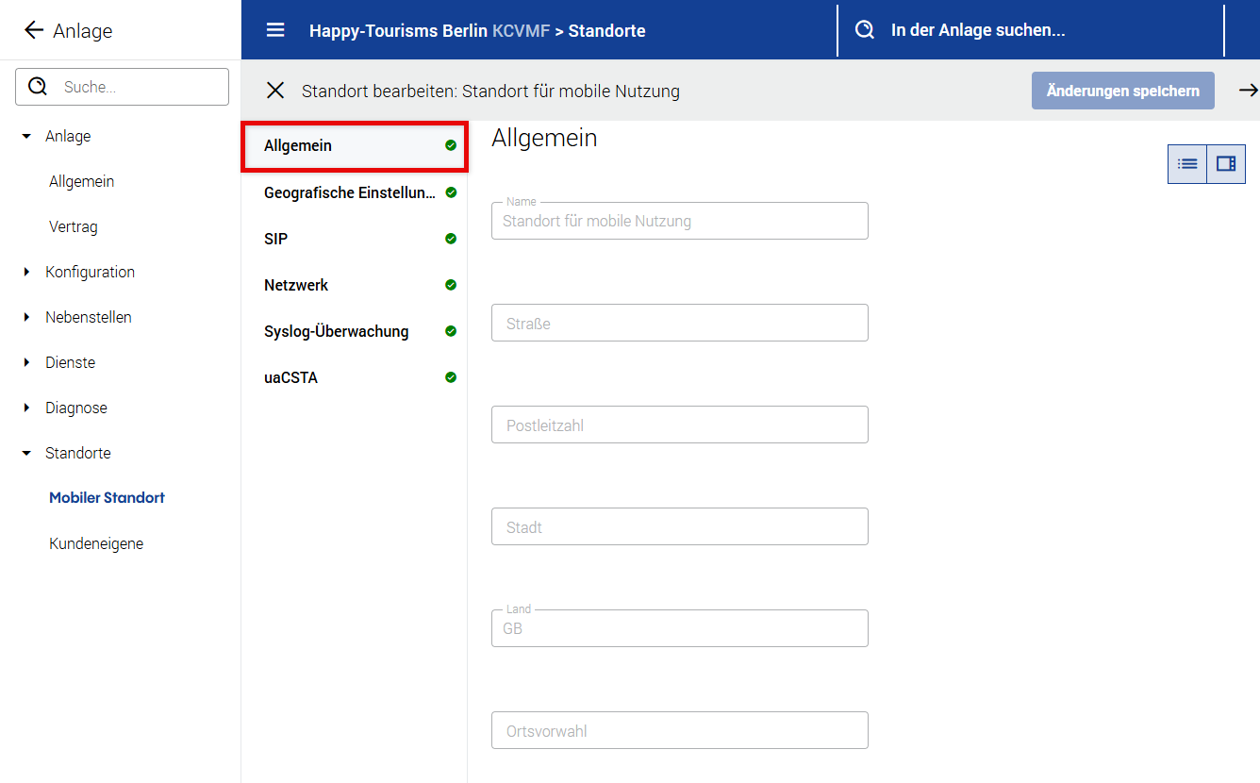The width and height of the screenshot is (1260, 783).
Task: Switch to side panel view layout icon
Action: [x=1226, y=164]
